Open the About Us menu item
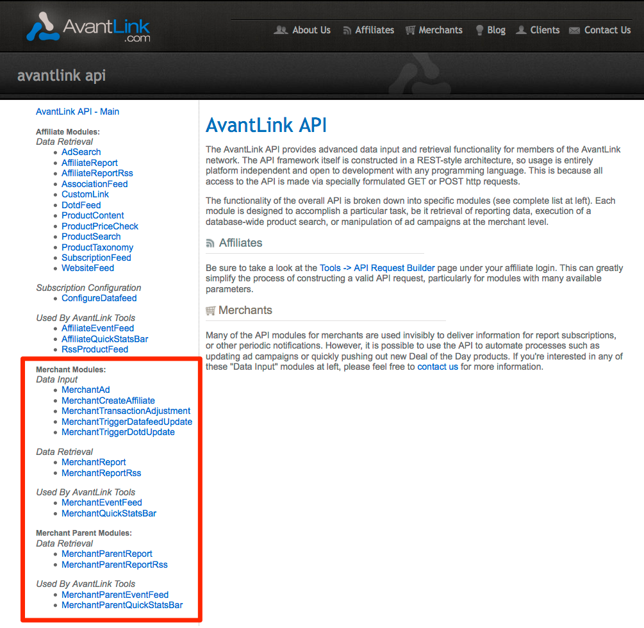This screenshot has height=628, width=644. point(311,30)
